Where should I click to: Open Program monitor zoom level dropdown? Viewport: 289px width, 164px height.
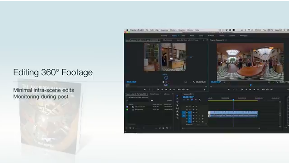point(227,82)
